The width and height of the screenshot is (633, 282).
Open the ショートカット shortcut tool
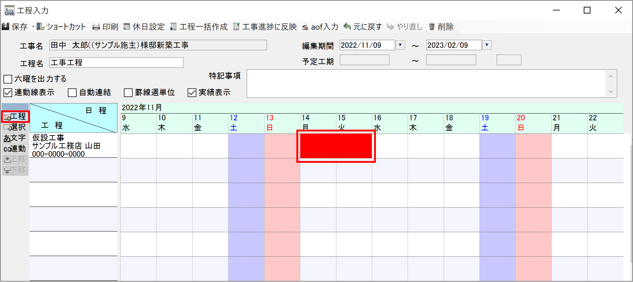pyautogui.click(x=41, y=27)
